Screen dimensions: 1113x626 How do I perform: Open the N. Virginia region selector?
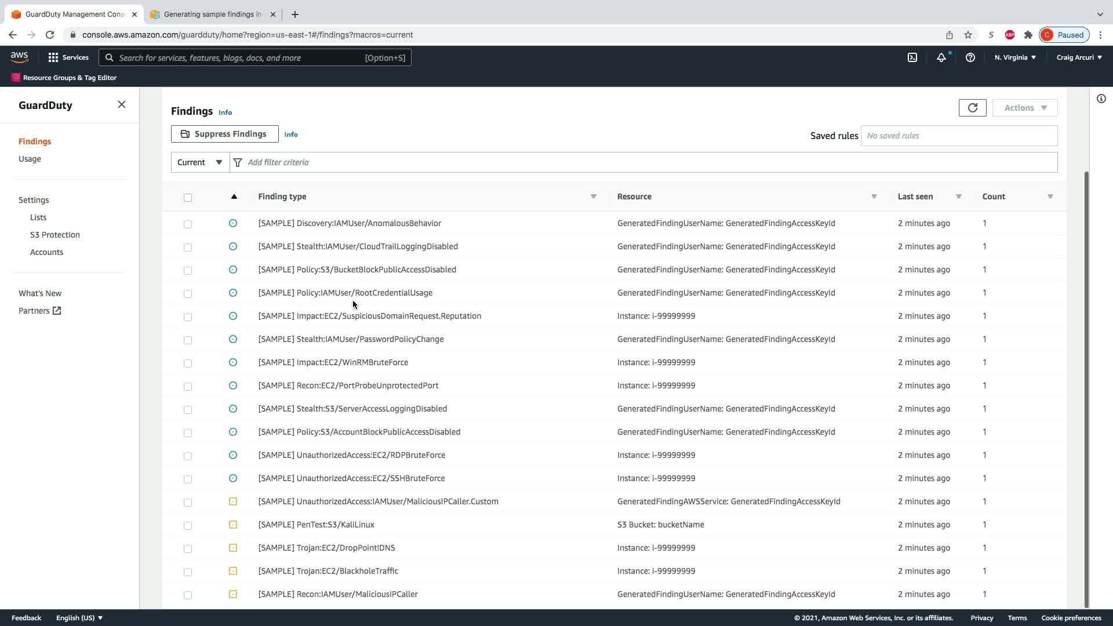pyautogui.click(x=1014, y=57)
